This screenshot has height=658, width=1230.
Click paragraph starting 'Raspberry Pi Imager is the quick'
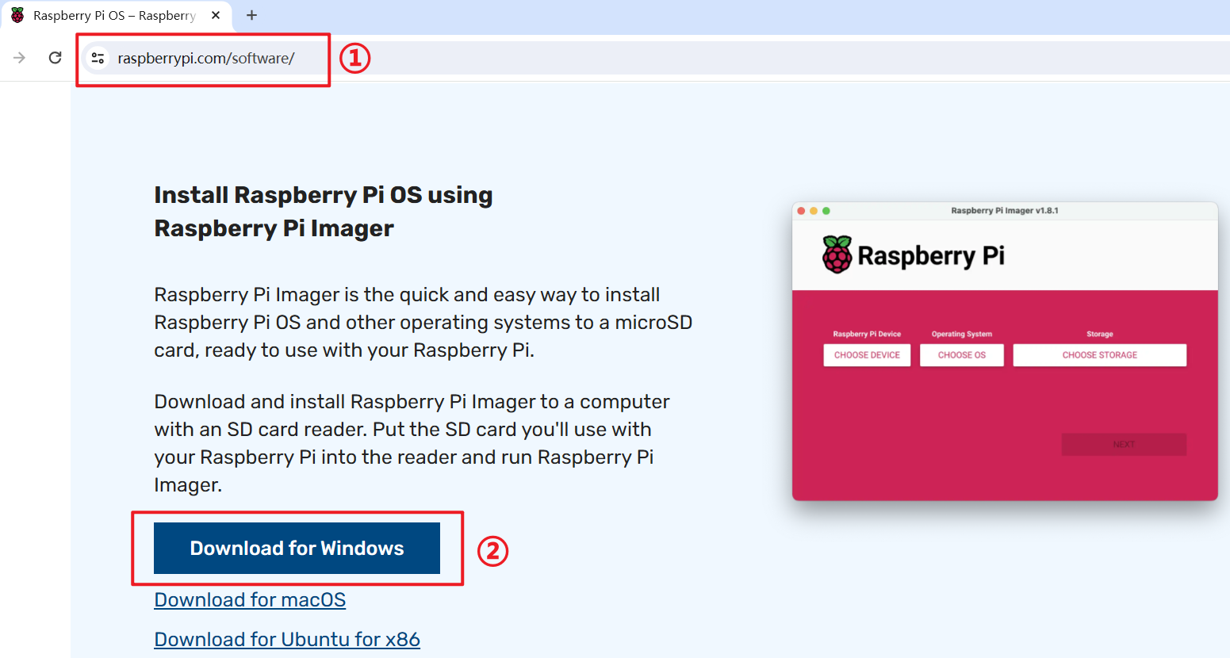point(423,323)
